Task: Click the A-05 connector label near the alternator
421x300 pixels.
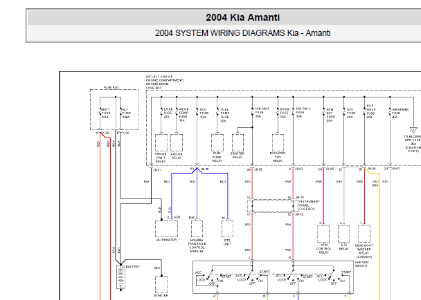Action: tap(177, 217)
